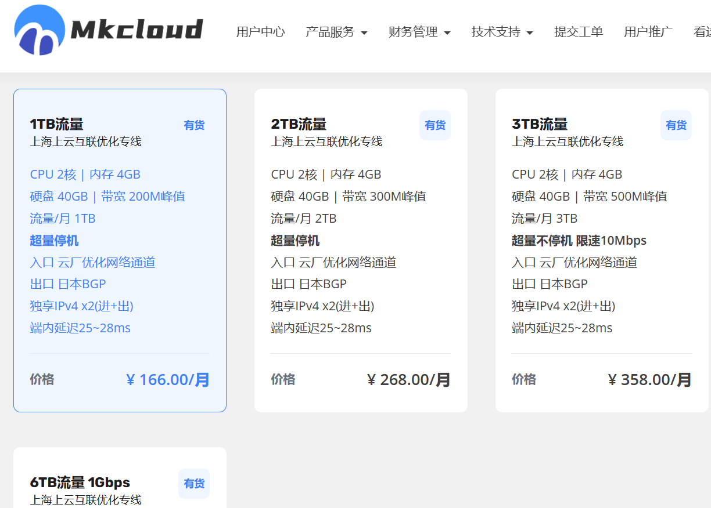Click the 有货 badge on the 6TB流量 1Gbps plan
Screen dimensions: 711x508
193,483
